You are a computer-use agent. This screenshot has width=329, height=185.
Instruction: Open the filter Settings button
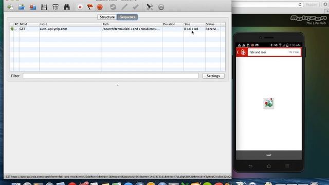point(213,76)
